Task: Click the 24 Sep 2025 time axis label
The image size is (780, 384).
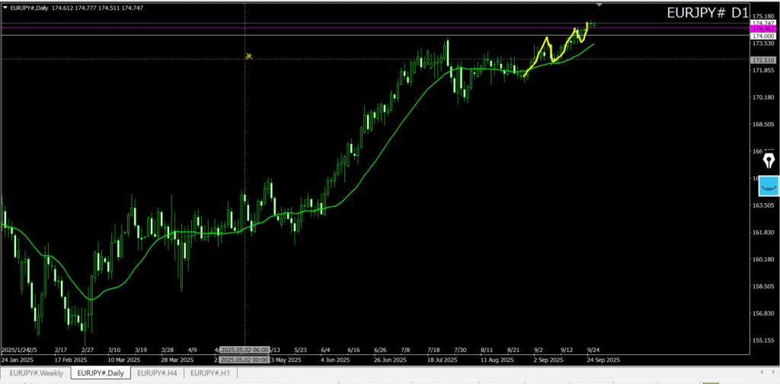Action: click(x=602, y=359)
